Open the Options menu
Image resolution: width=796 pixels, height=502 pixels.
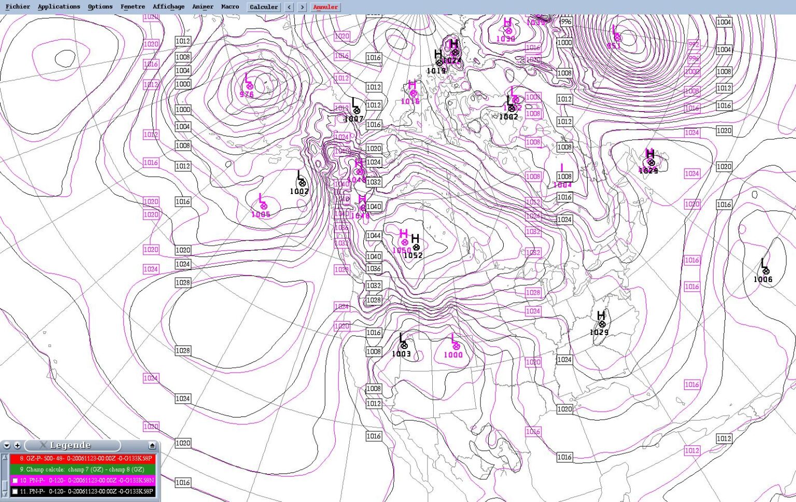pos(100,7)
